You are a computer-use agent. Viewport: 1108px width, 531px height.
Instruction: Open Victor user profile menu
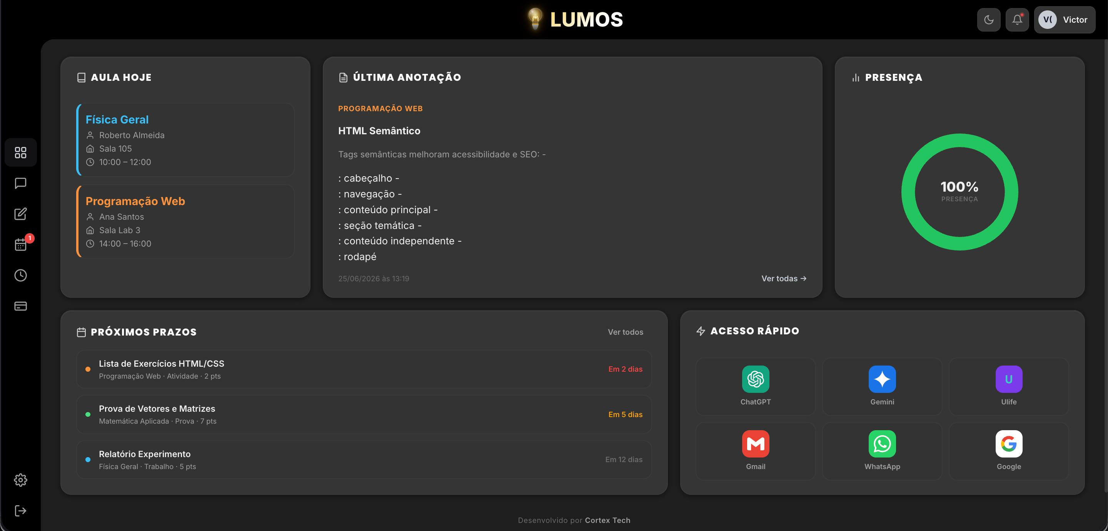tap(1065, 20)
